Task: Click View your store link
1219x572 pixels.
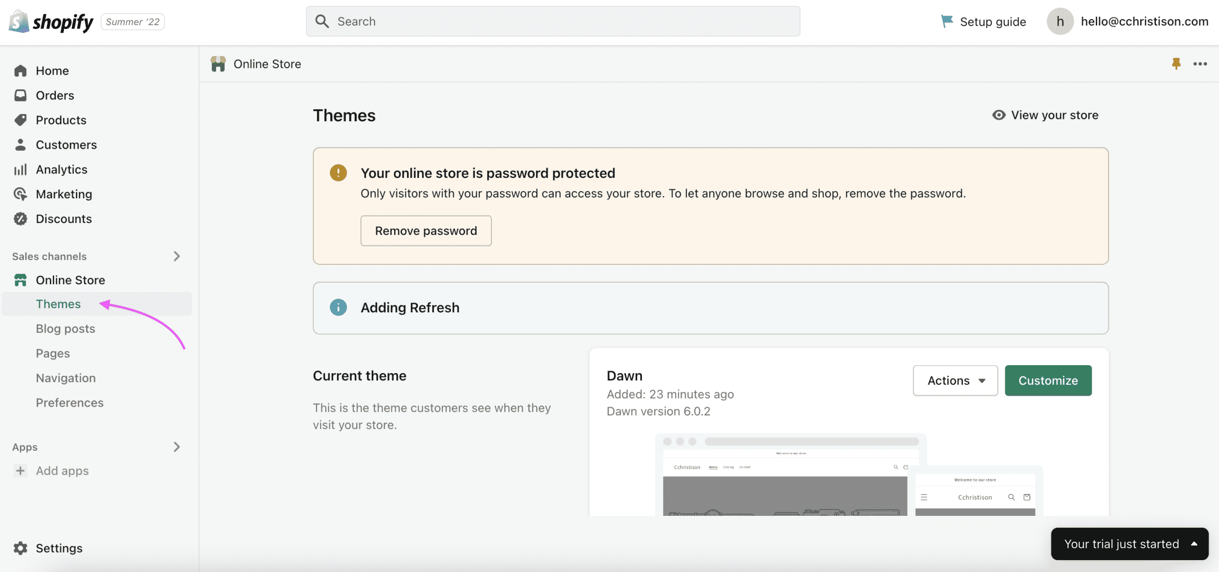Action: click(x=1045, y=115)
